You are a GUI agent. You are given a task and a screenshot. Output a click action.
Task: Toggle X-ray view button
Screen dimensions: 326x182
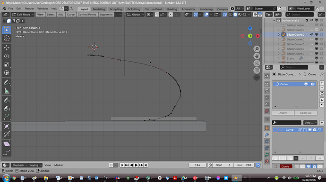tap(225, 15)
